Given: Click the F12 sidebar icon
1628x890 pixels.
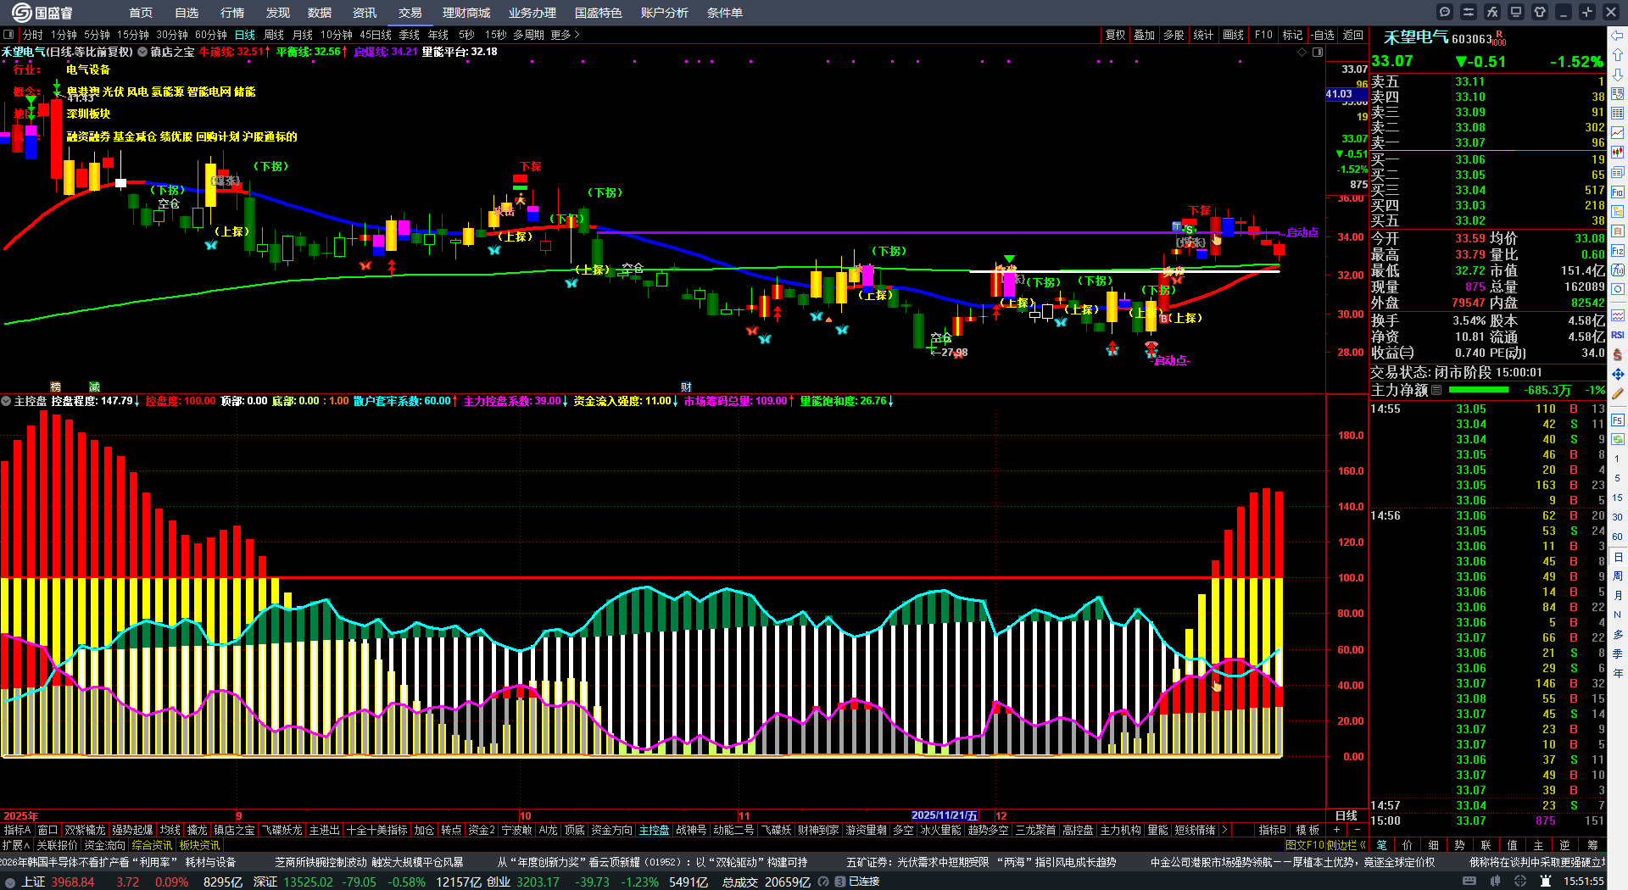Looking at the screenshot, I should tap(1618, 251).
